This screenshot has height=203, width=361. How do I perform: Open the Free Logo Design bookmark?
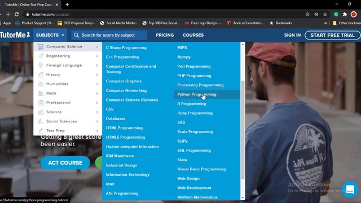tap(203, 23)
